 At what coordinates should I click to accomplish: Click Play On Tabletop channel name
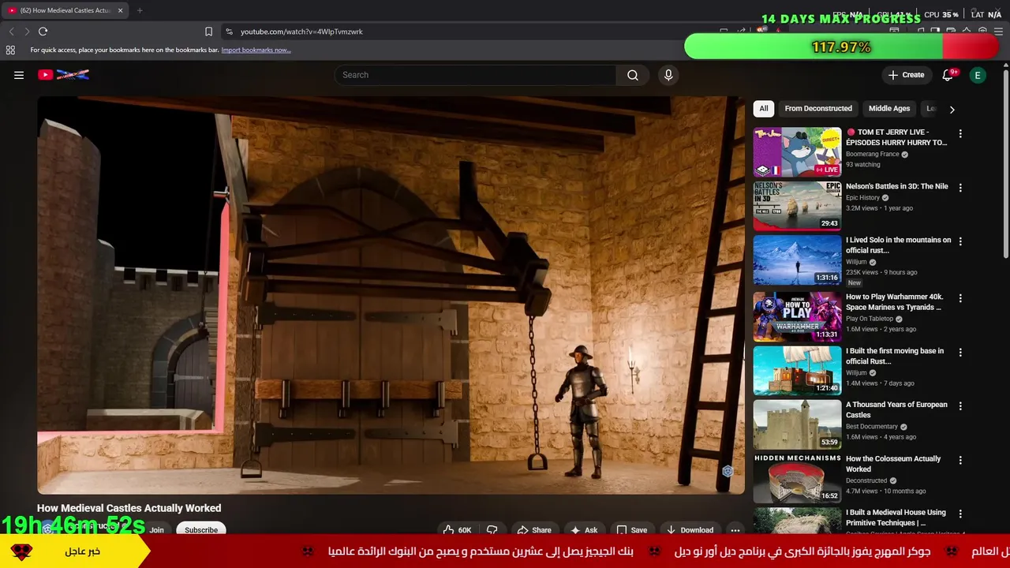pos(870,319)
